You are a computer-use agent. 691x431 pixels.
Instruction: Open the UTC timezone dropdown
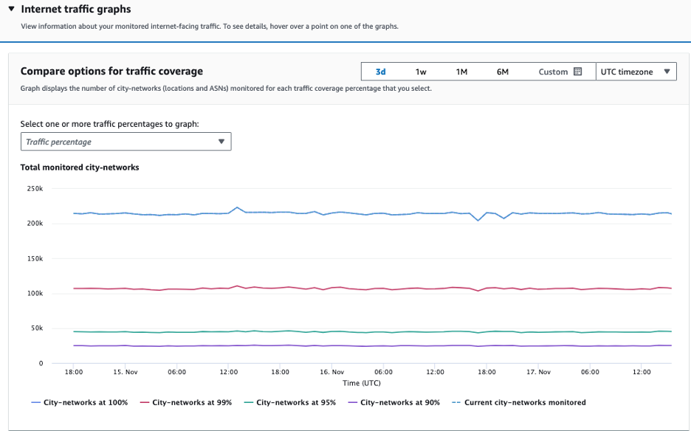636,71
